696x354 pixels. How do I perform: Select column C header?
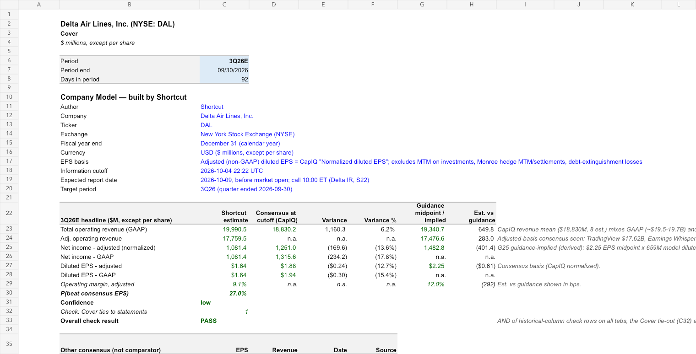[224, 5]
